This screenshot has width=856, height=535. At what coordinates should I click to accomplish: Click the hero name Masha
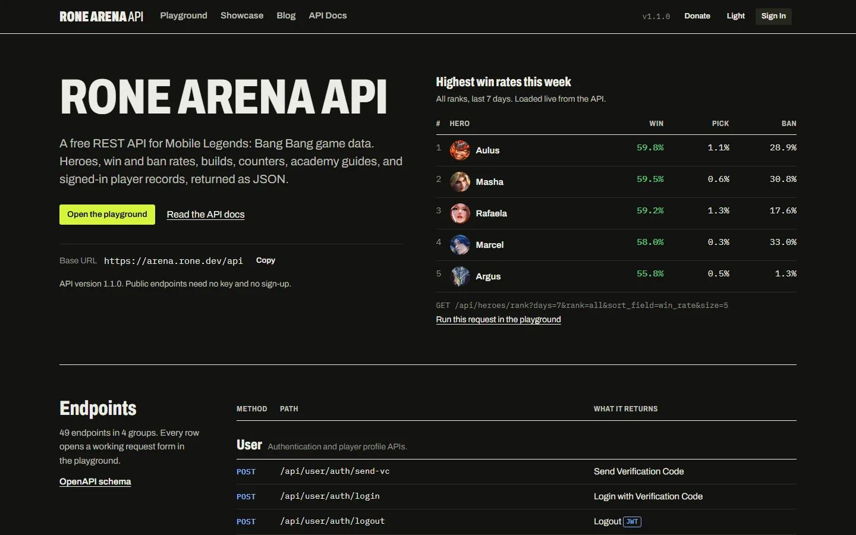pyautogui.click(x=489, y=182)
